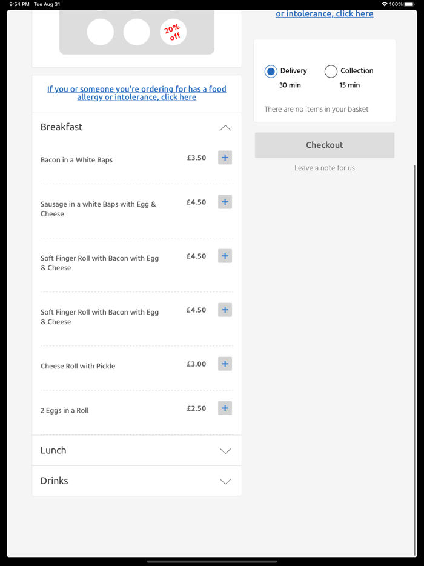Add Cheese Roll with Pickle to basket
This screenshot has height=566, width=424.
pyautogui.click(x=225, y=364)
